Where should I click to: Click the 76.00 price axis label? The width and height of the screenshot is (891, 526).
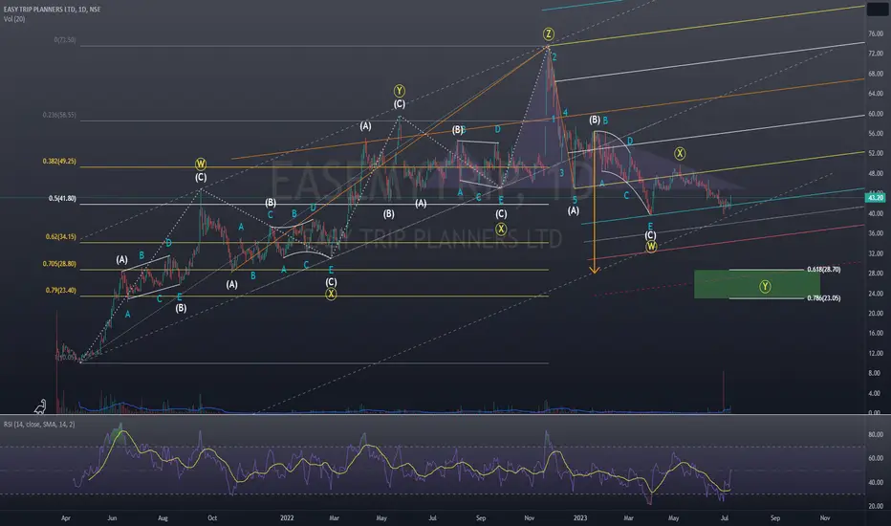[875, 34]
